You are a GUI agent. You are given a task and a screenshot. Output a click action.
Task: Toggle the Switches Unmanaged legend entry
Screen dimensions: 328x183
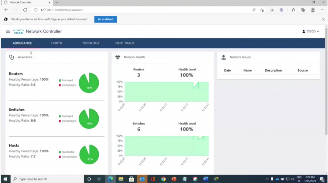coord(68,121)
